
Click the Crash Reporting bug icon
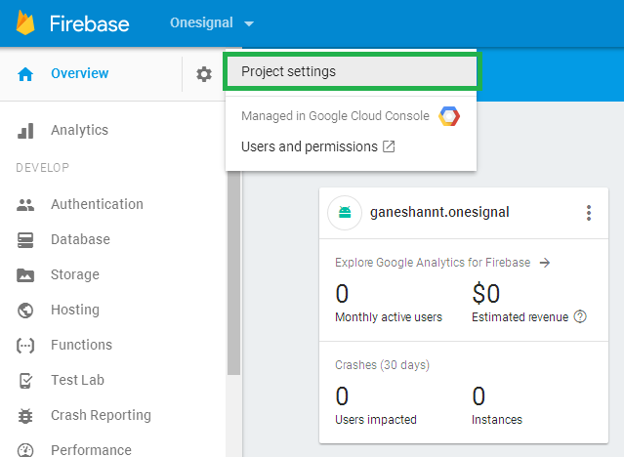click(26, 416)
